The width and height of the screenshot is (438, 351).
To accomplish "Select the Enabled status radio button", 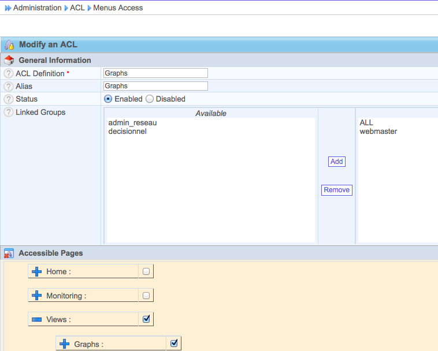I will pos(108,99).
